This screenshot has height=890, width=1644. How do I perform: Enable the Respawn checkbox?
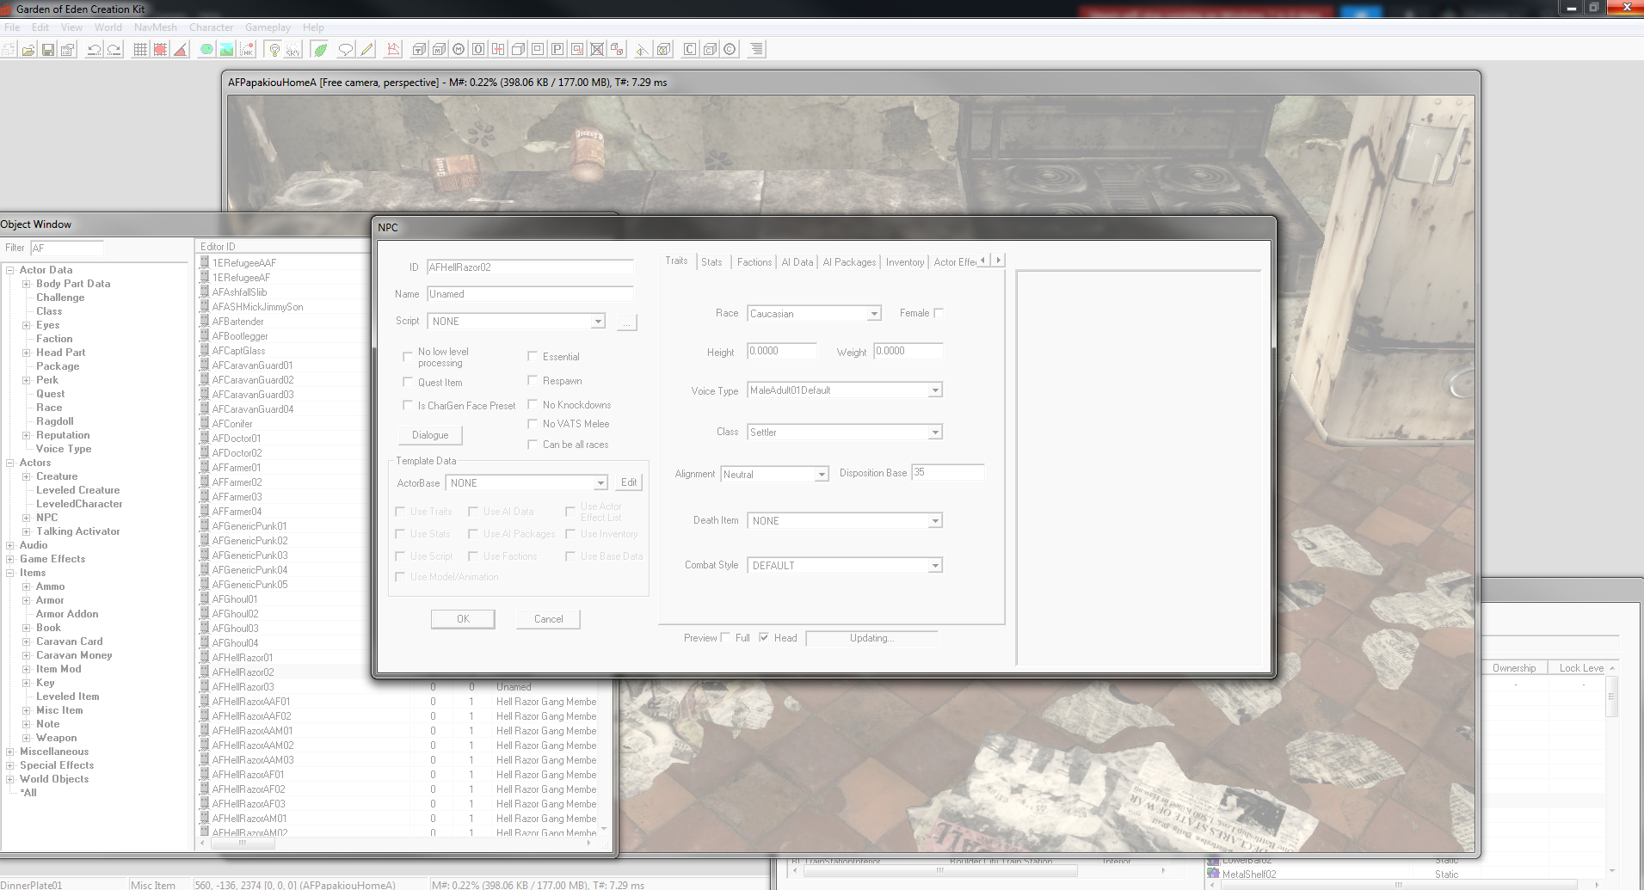(x=533, y=380)
